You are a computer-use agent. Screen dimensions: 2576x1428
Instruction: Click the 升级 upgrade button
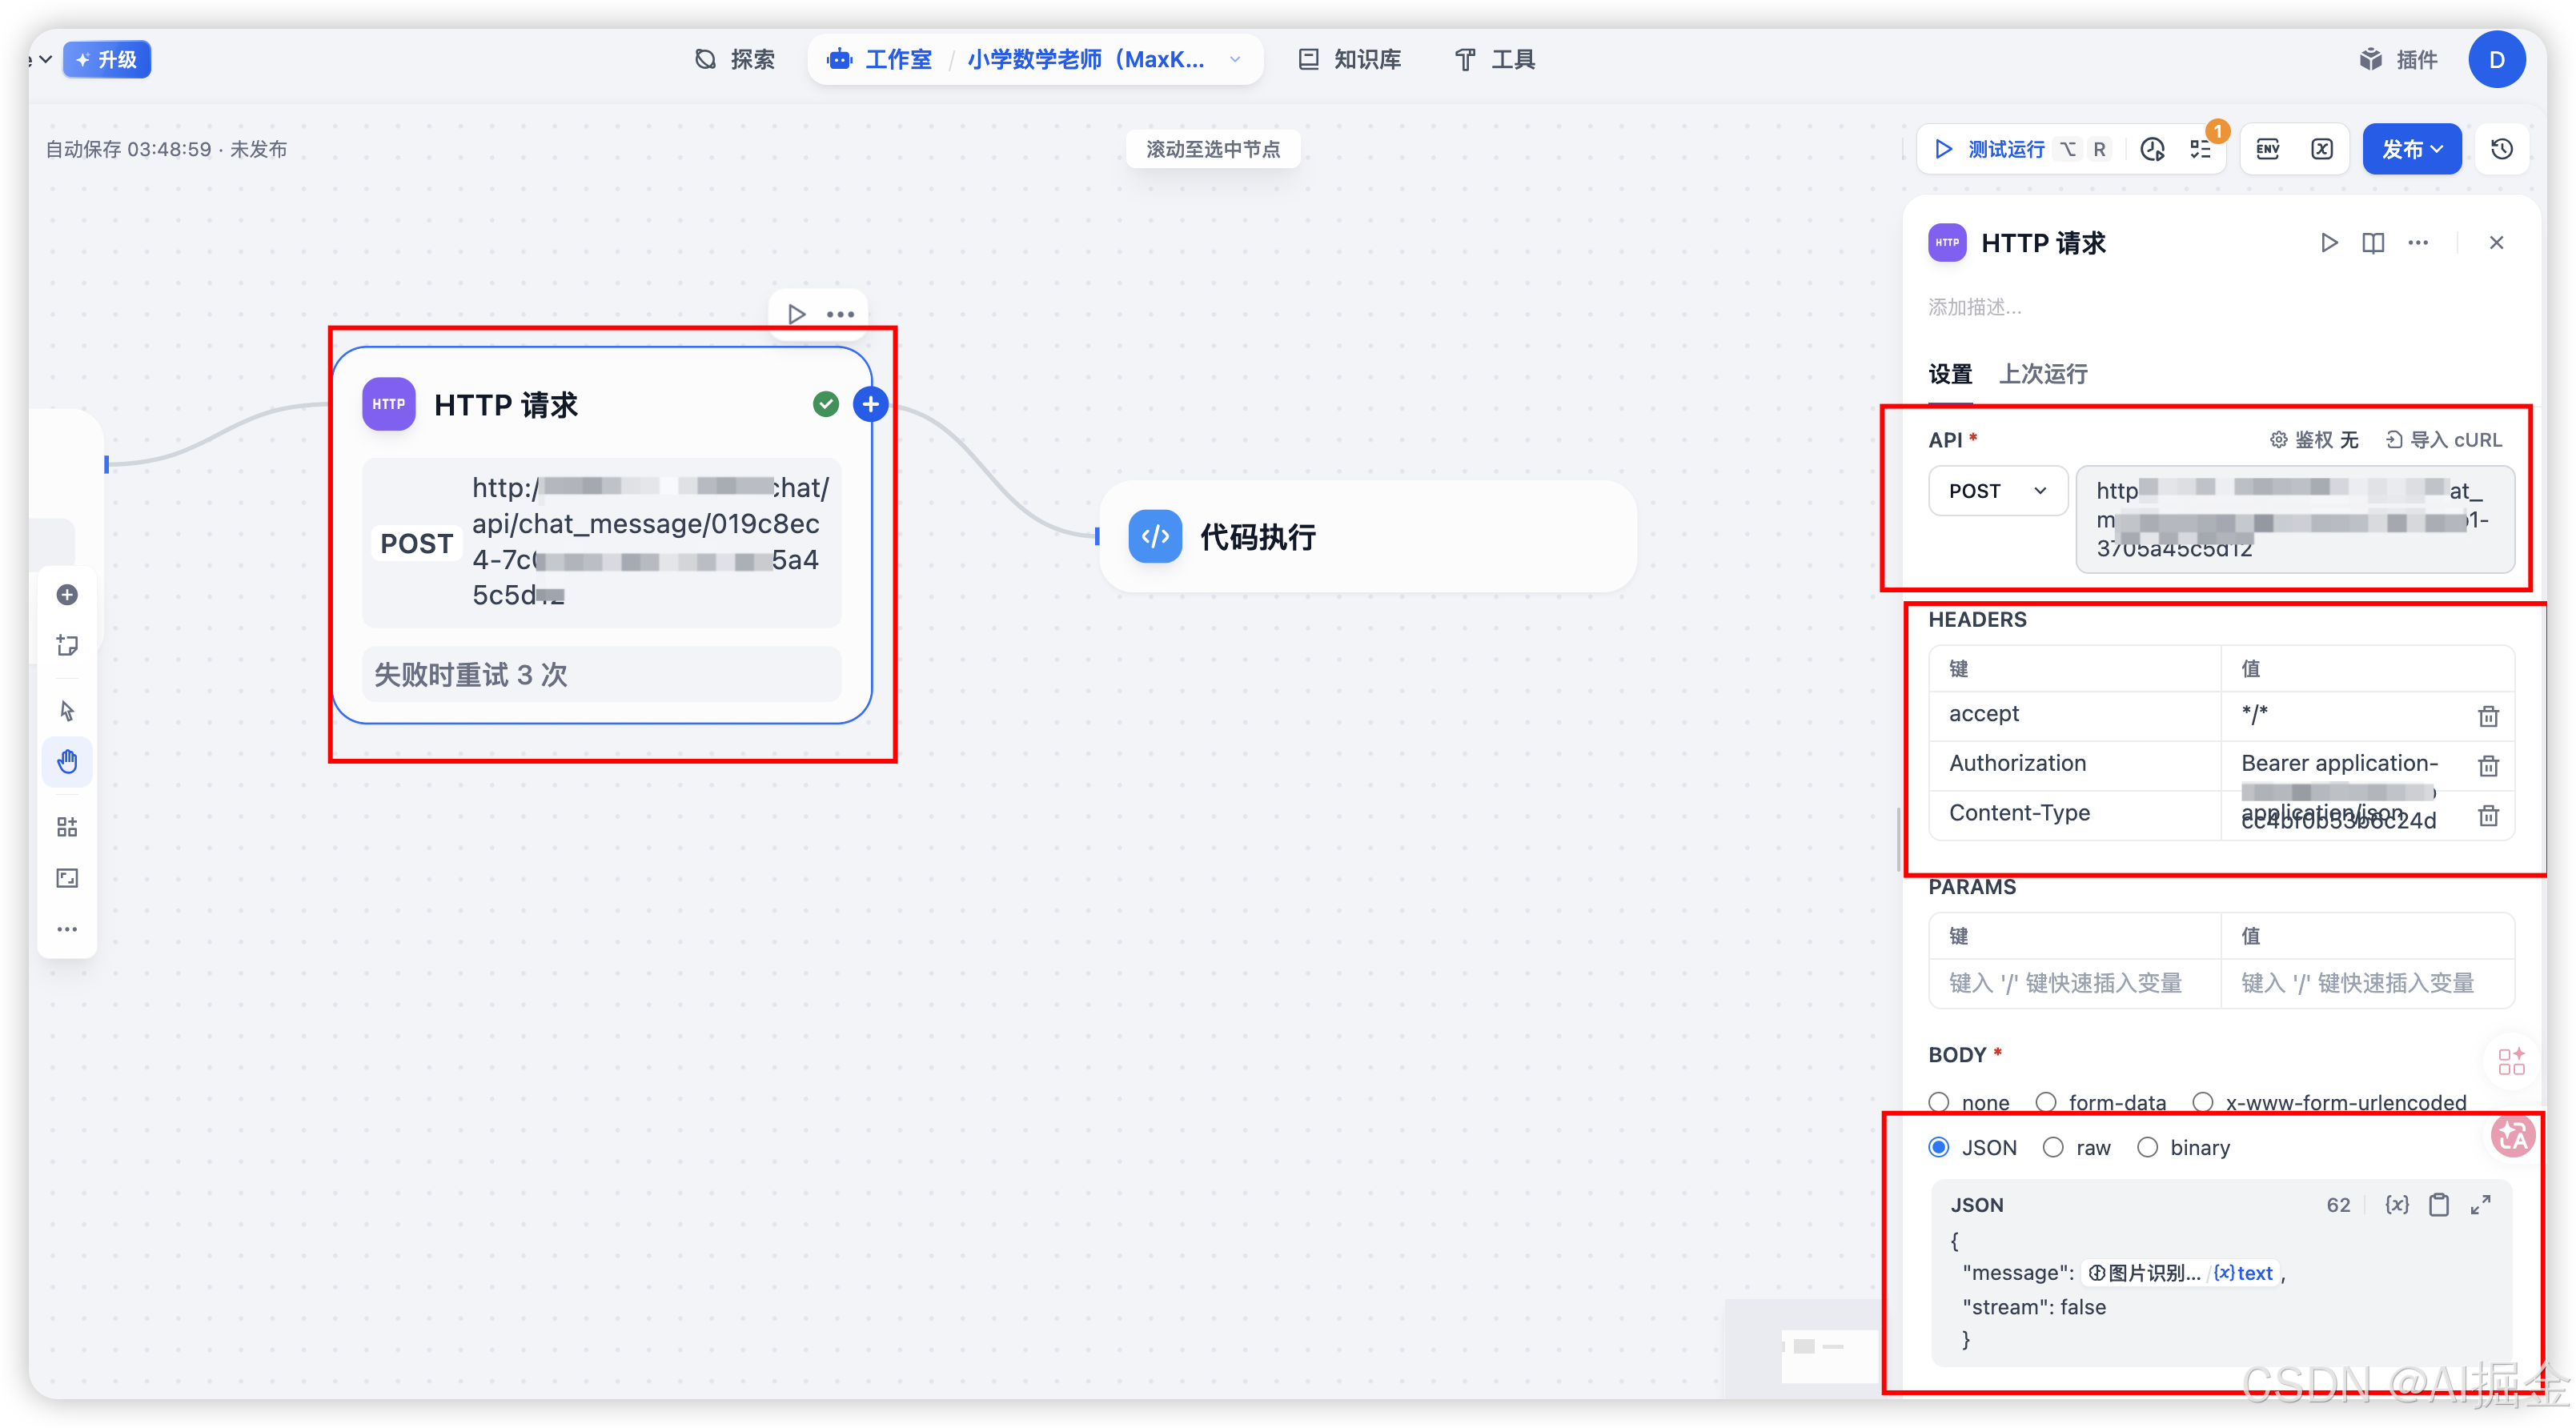(107, 60)
